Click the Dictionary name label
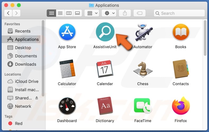Image resolution: width=209 pixels, height=132 pixels. click(105, 121)
